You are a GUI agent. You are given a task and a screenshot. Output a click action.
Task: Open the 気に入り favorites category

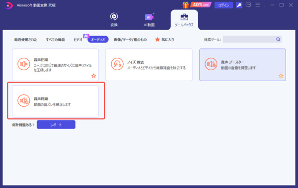click(165, 40)
